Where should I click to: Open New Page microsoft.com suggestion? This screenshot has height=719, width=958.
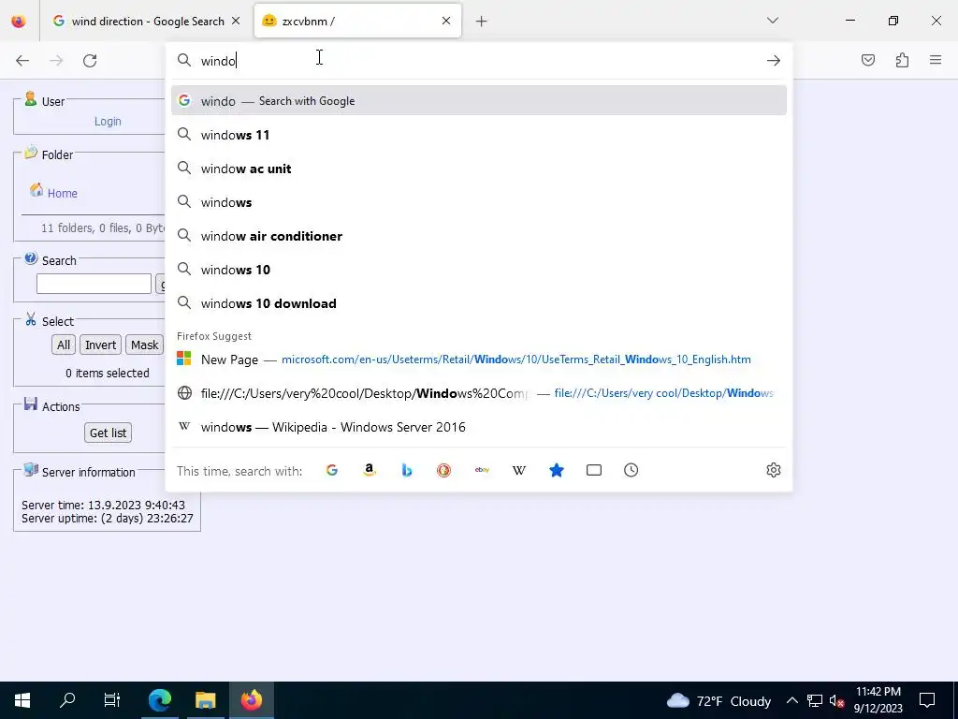(x=479, y=359)
